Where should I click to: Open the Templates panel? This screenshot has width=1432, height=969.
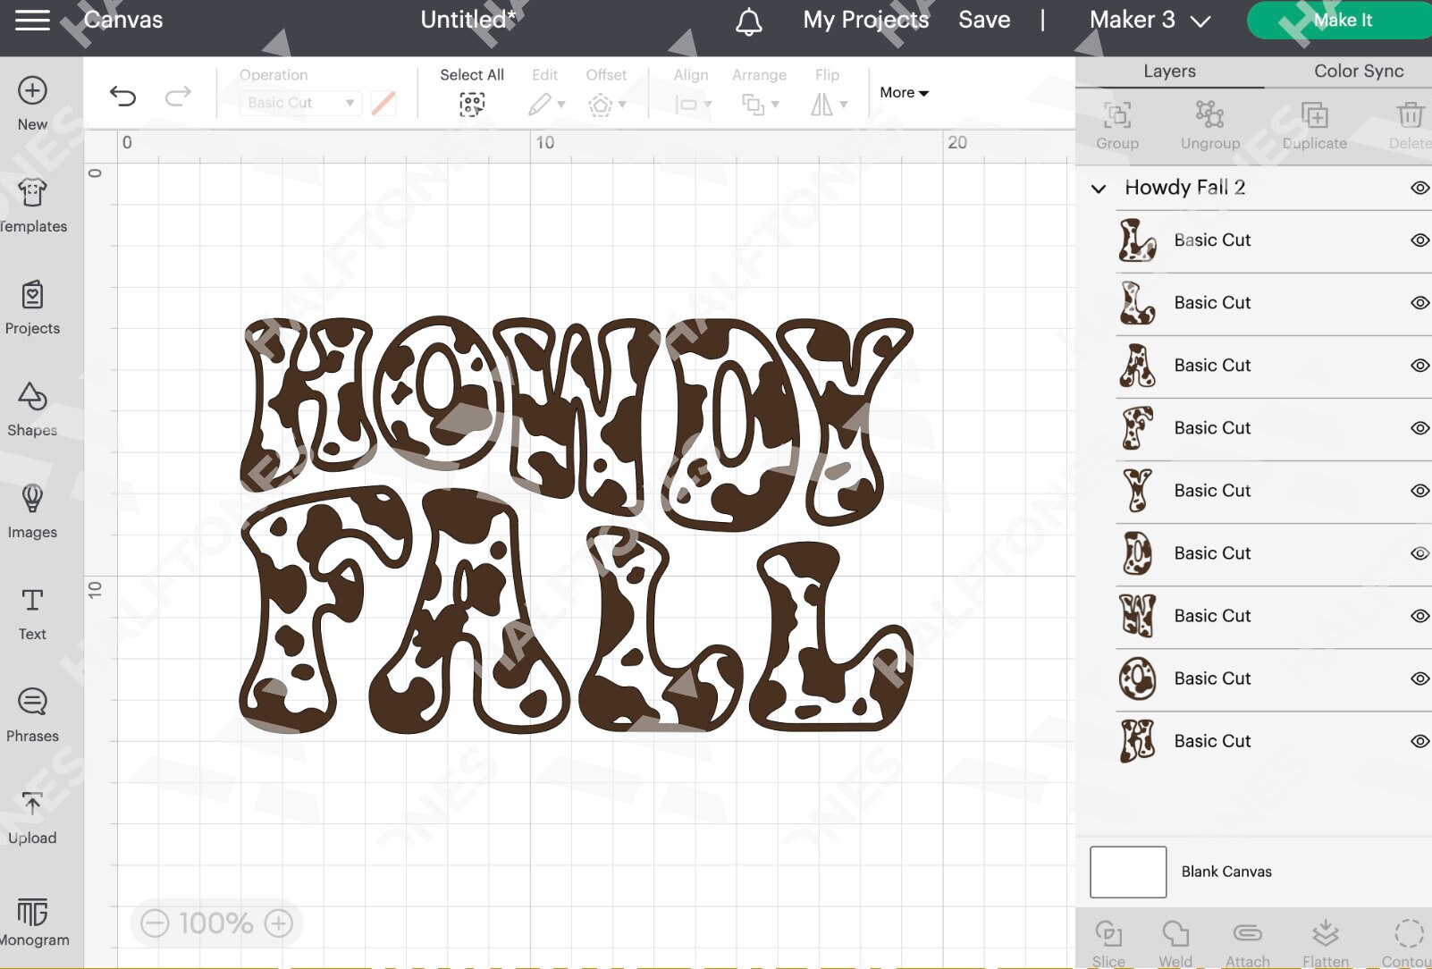click(x=32, y=204)
